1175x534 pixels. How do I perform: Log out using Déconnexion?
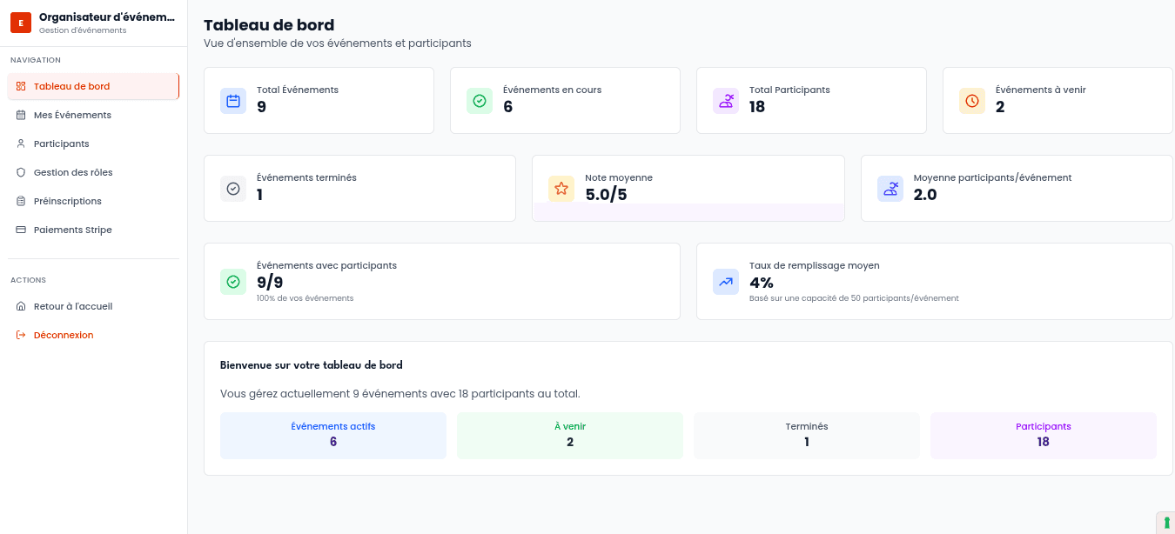pyautogui.click(x=64, y=335)
